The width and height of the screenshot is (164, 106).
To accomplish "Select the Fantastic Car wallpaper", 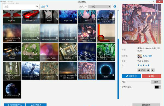I will pyautogui.click(x=31, y=17).
